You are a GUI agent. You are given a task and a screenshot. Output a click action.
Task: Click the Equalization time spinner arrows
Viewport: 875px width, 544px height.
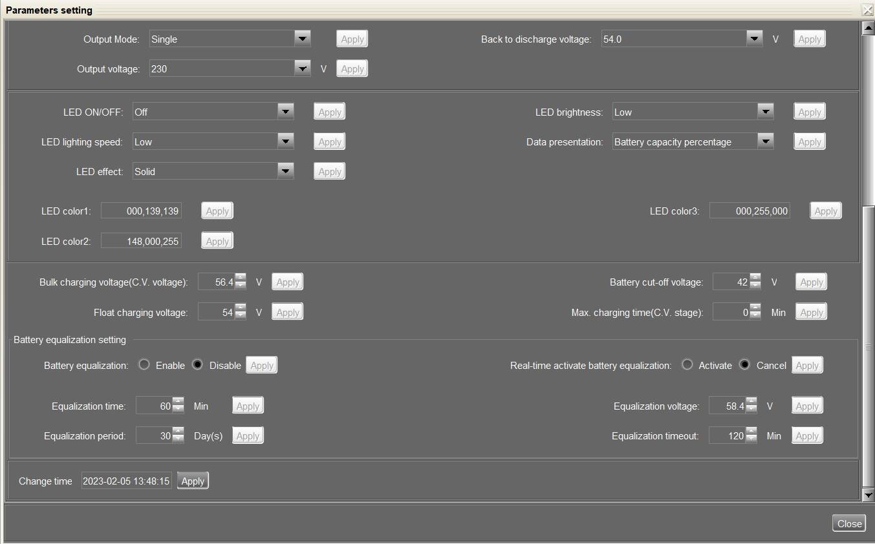point(178,406)
